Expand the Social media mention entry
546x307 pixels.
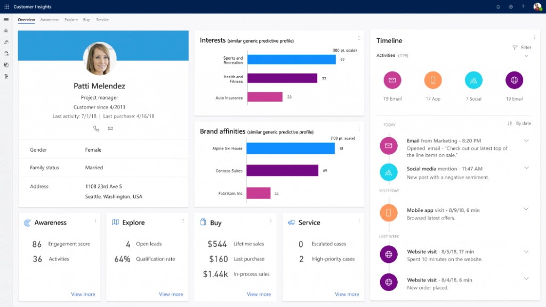[526, 168]
